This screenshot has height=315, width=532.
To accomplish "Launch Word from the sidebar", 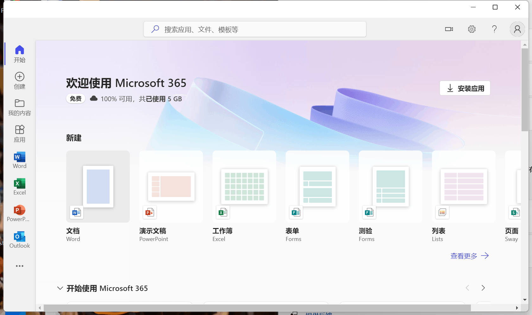I will point(20,160).
